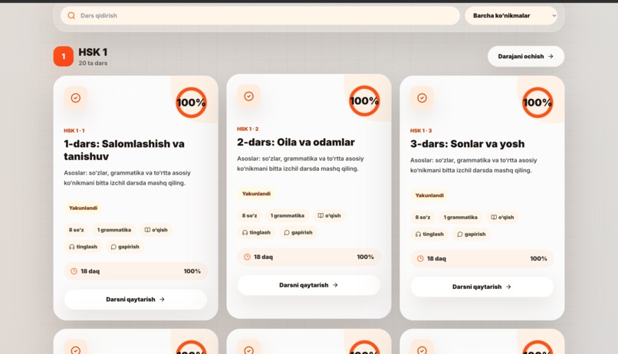Click 'Yakunlandi' badge on 3-dars card
Screen dimensions: 618x354
click(429, 195)
